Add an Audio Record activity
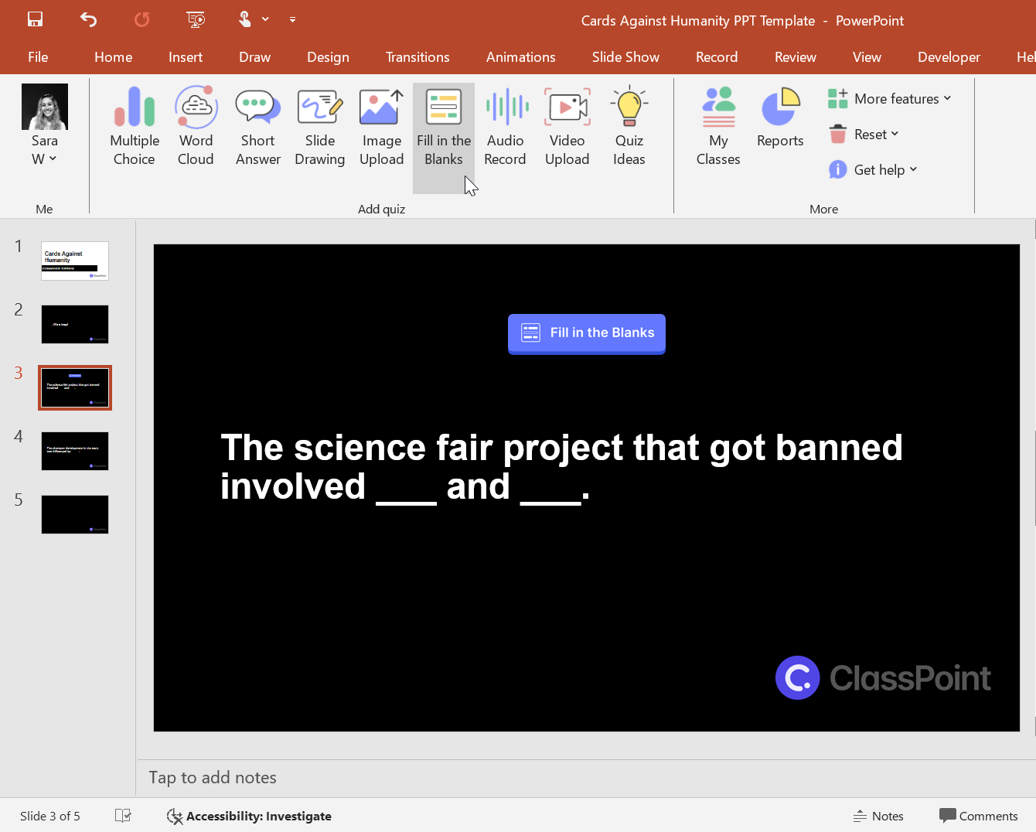 506,127
